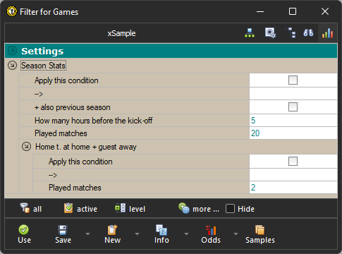Click the application logo in title bar

coord(12,11)
